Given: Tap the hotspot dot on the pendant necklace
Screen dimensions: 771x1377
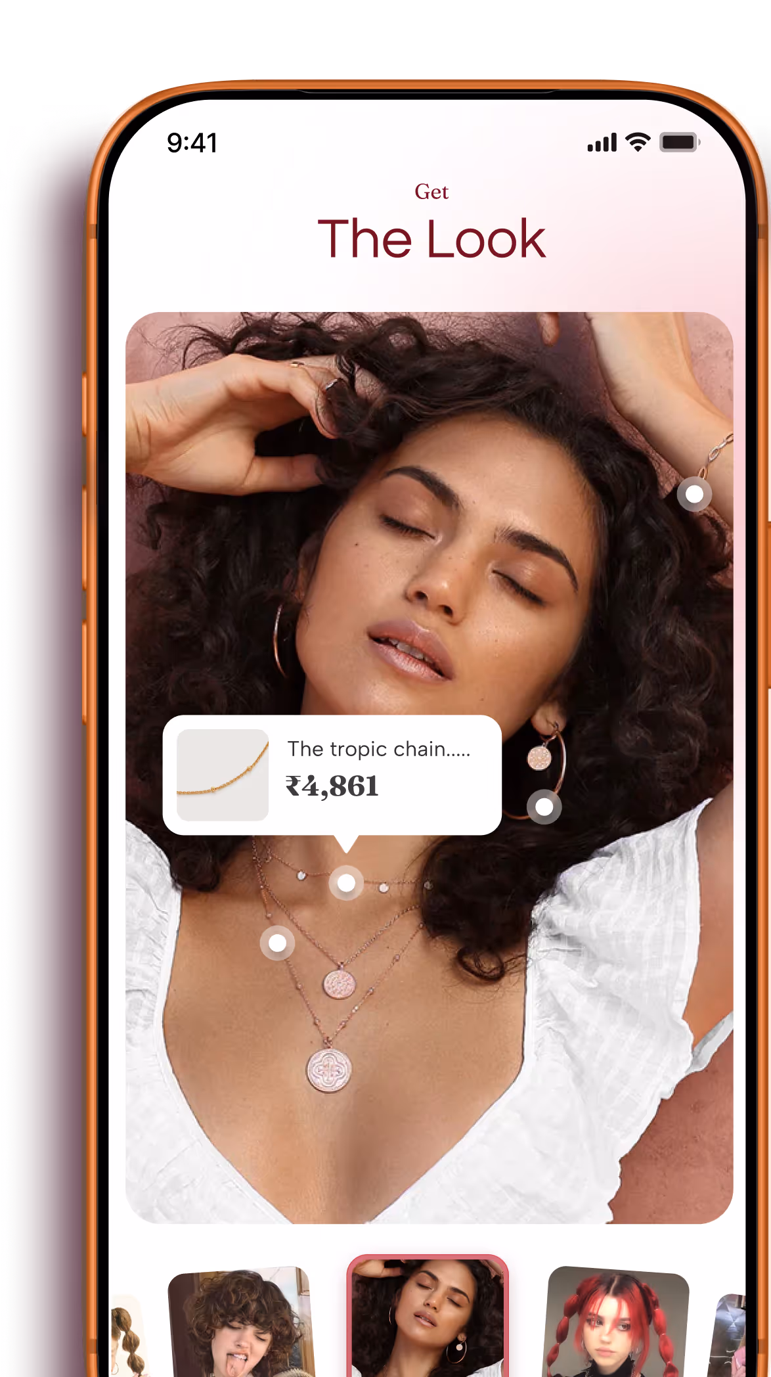Looking at the screenshot, I should 277,943.
